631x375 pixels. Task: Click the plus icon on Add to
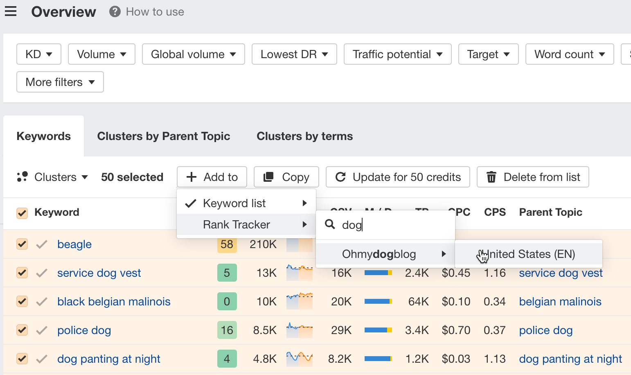coord(191,177)
